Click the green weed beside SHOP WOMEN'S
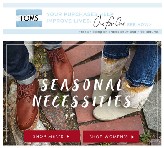 [x=146, y=136]
